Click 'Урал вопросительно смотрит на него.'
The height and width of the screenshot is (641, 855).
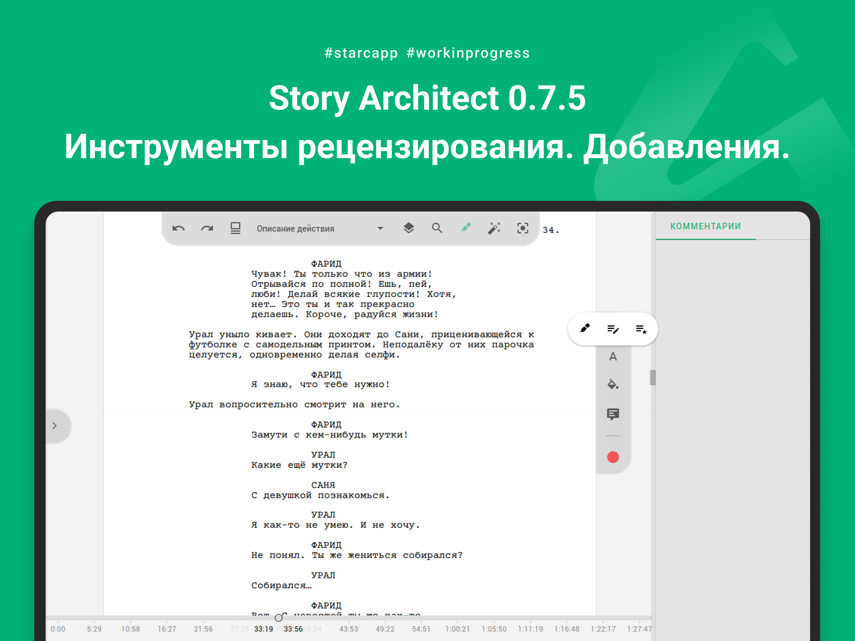coord(295,405)
